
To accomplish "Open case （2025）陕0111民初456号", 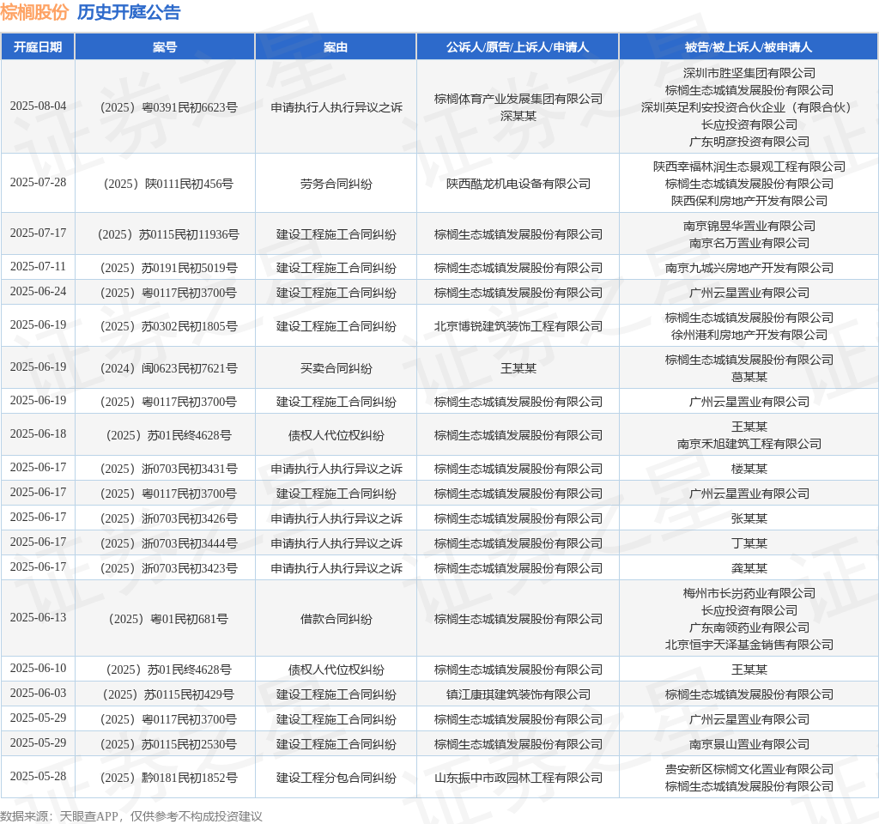I will (x=165, y=184).
